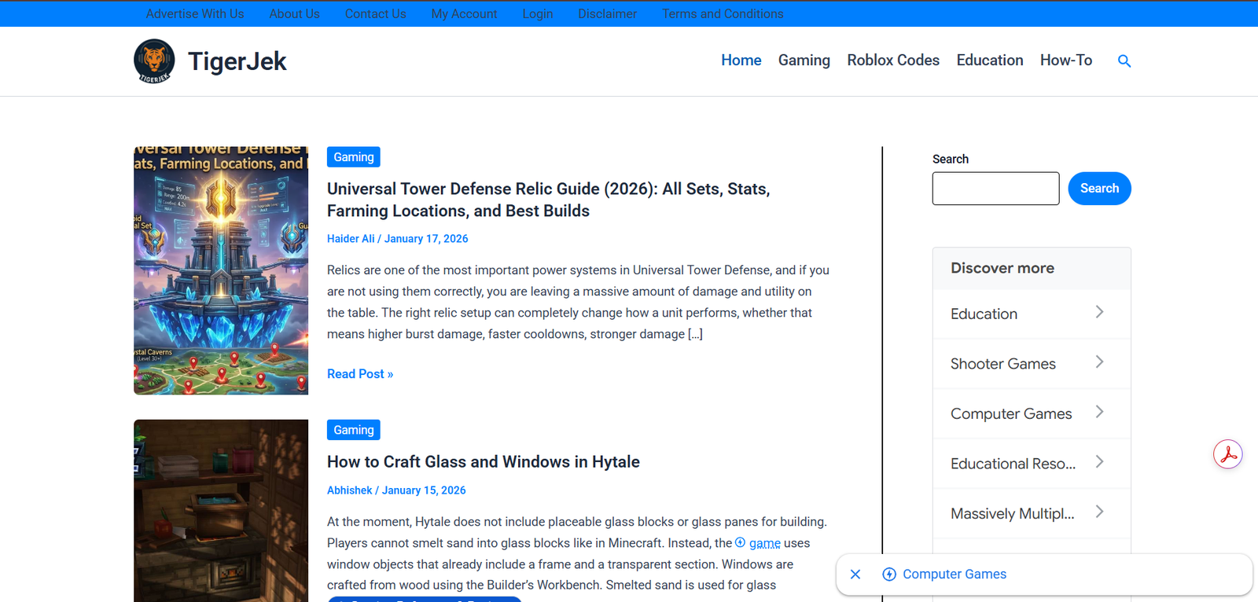Screen dimensions: 1258x602
Task: Expand the Education chevron in Discover more
Action: [1099, 312]
